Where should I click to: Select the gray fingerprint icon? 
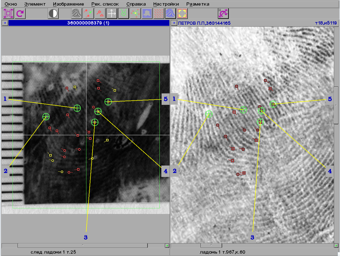click(x=77, y=13)
